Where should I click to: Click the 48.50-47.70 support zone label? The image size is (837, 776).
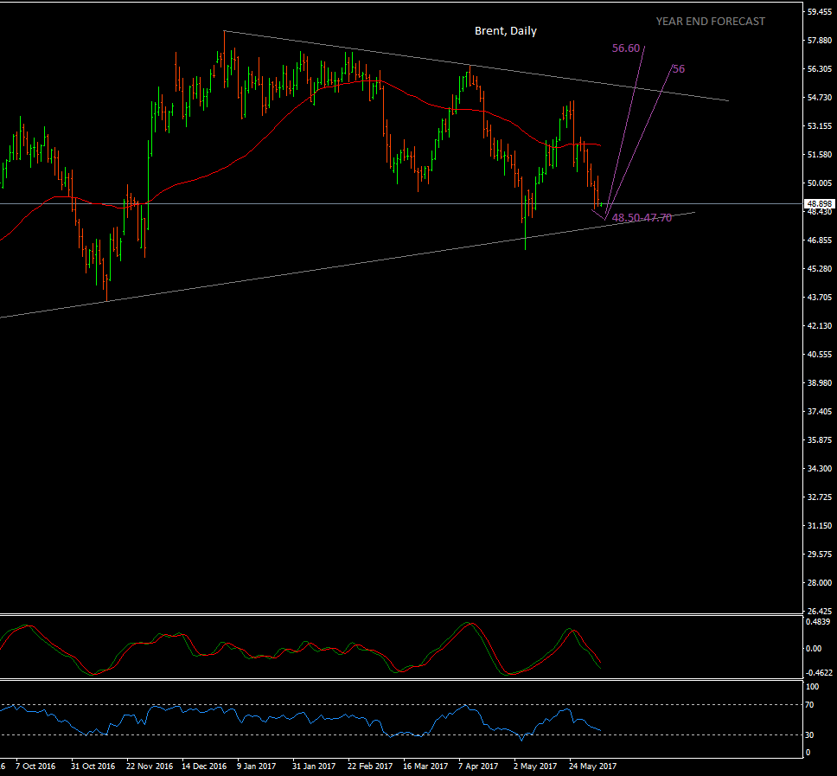click(642, 218)
